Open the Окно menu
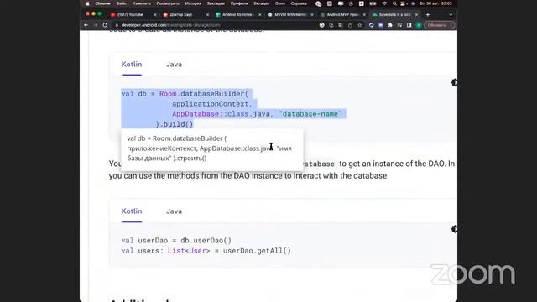537x302 pixels. click(x=280, y=3)
